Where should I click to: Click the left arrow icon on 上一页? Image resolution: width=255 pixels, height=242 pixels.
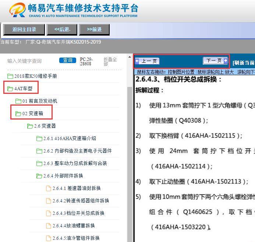[x=137, y=61]
